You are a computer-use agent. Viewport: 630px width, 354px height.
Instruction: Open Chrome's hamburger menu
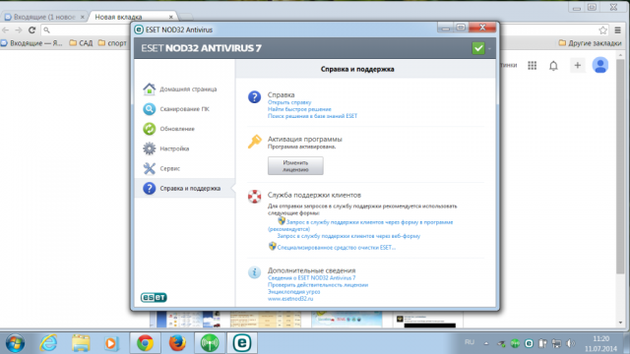coord(618,30)
